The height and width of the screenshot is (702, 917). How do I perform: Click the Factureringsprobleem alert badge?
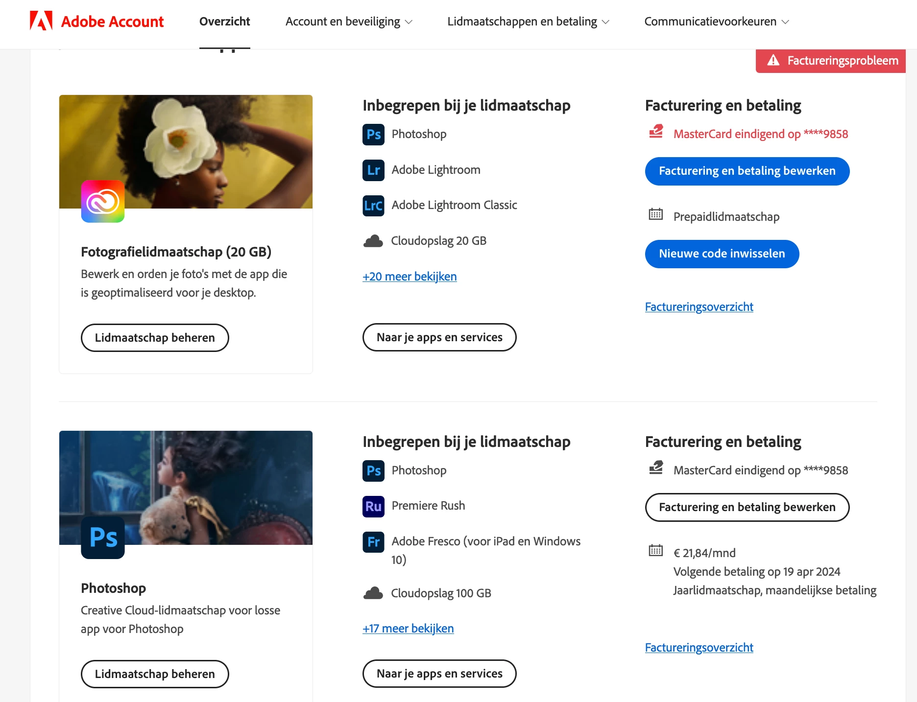tap(831, 61)
